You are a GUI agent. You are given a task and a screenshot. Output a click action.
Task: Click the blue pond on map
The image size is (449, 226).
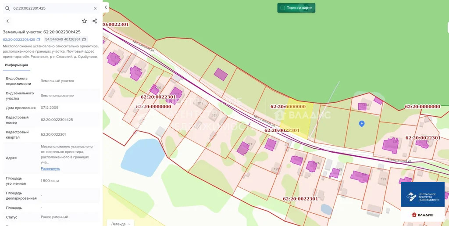click(x=143, y=158)
